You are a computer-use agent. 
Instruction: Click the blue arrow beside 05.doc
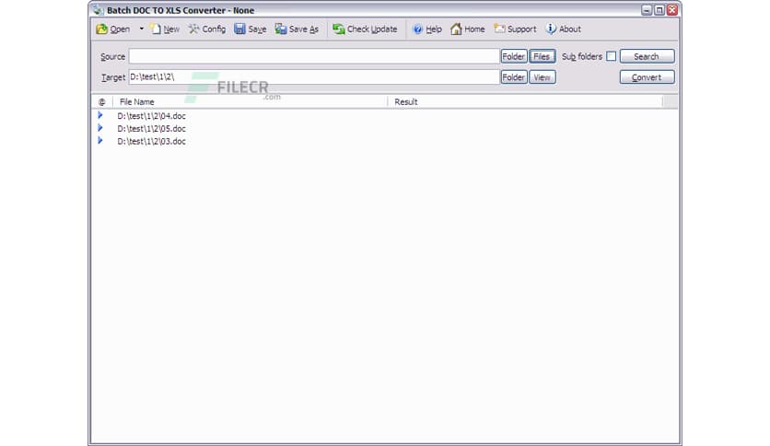point(100,128)
